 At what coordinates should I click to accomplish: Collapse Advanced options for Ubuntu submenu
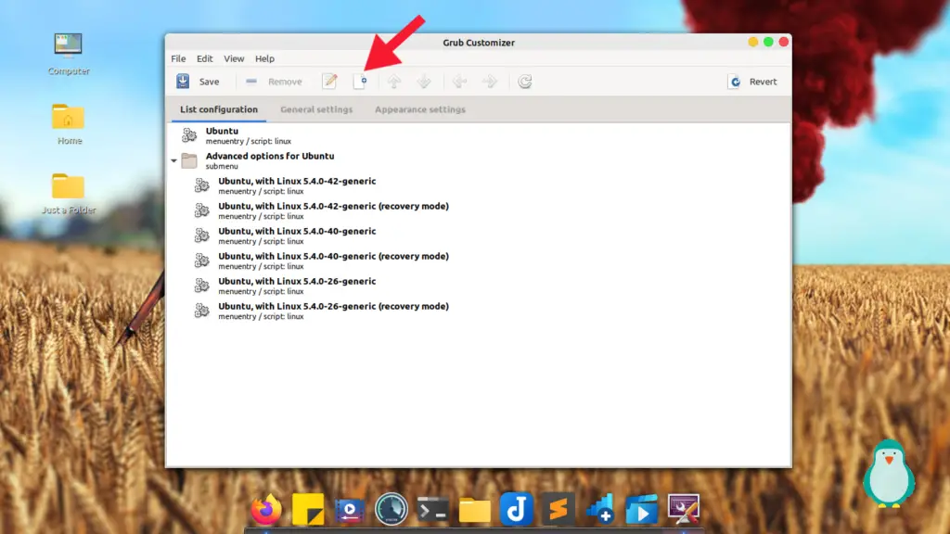coord(173,160)
